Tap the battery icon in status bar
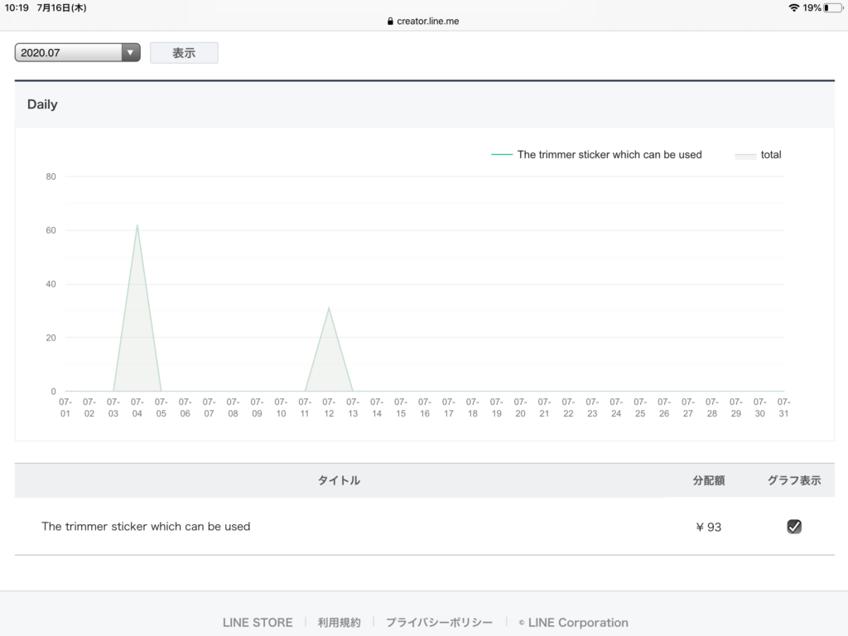Viewport: 848px width, 636px height. [832, 7]
